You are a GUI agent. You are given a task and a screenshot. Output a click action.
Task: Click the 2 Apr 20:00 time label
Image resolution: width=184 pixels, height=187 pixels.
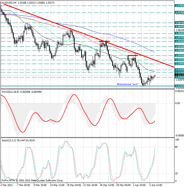(x=139, y=185)
